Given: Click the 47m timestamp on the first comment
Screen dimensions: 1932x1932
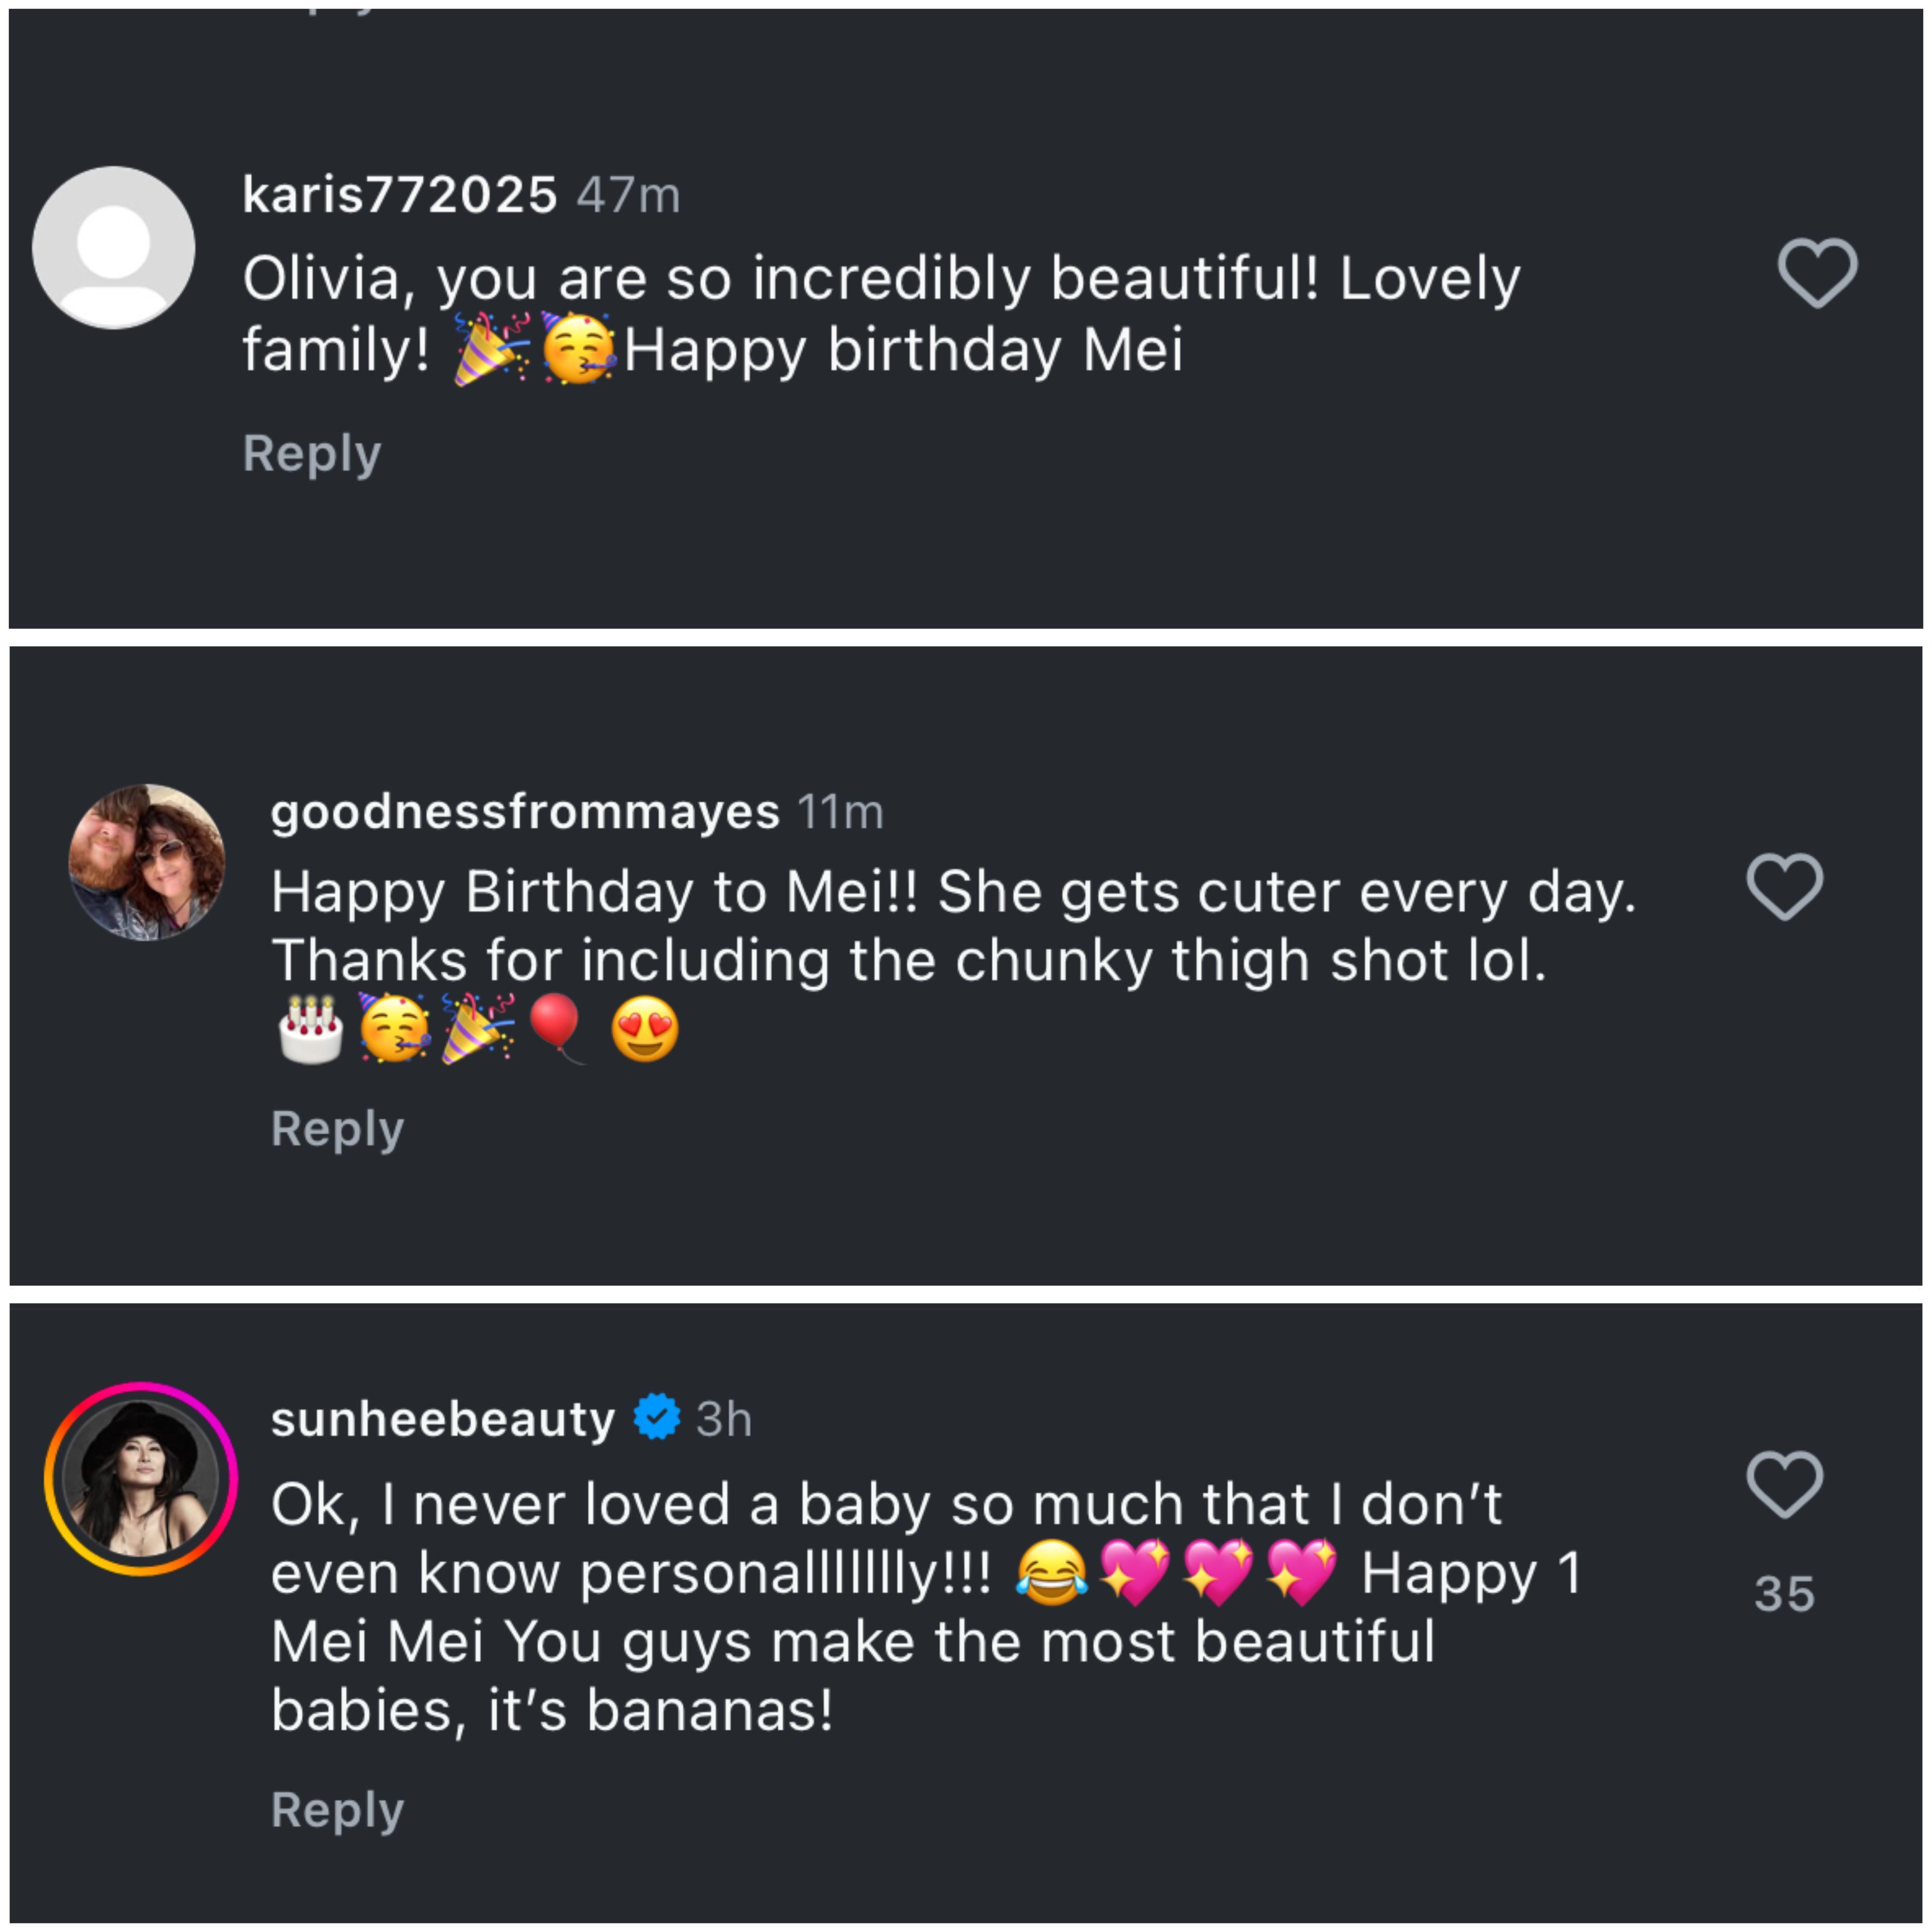Looking at the screenshot, I should point(628,195).
